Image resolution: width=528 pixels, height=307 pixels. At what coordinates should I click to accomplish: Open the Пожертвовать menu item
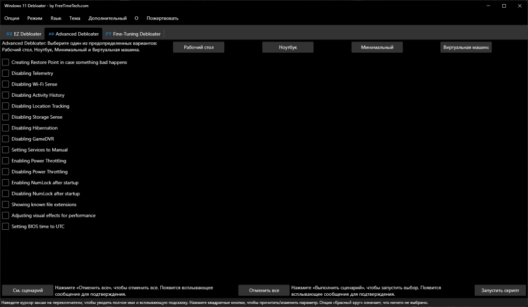(162, 18)
